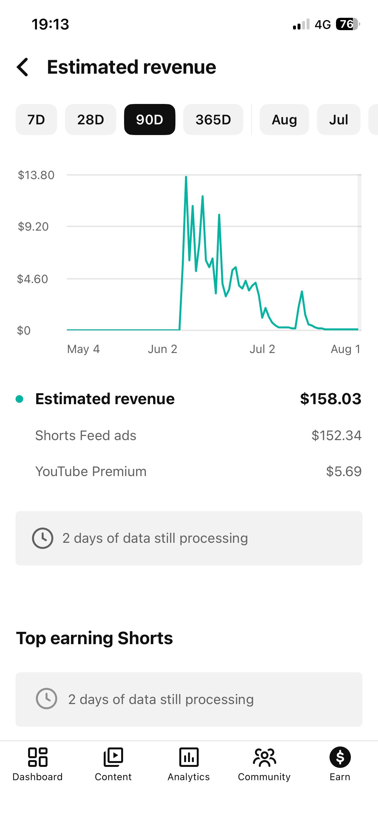Tap the highest peak on the revenue chart

186,177
